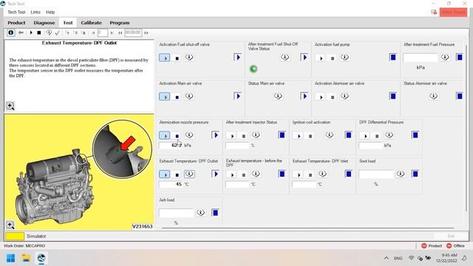Show info for Status Atomiser air valve

click(x=434, y=96)
